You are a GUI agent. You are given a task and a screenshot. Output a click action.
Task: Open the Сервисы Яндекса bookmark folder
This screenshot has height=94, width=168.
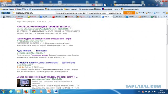click(x=7, y=9)
